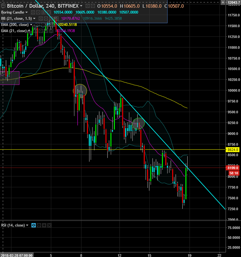241x257 pixels.
Task: Toggle RSI indicator visibility eye icon
Action: (x=34, y=225)
